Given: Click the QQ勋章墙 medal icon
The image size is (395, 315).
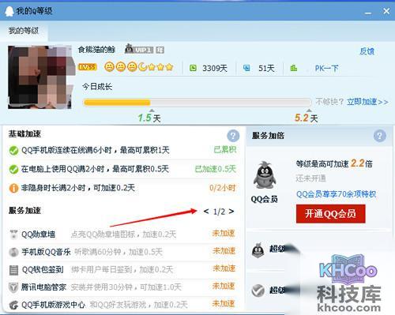Looking at the screenshot, I should pos(13,234).
